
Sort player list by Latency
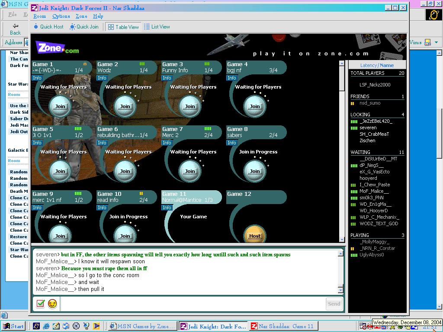(x=368, y=65)
